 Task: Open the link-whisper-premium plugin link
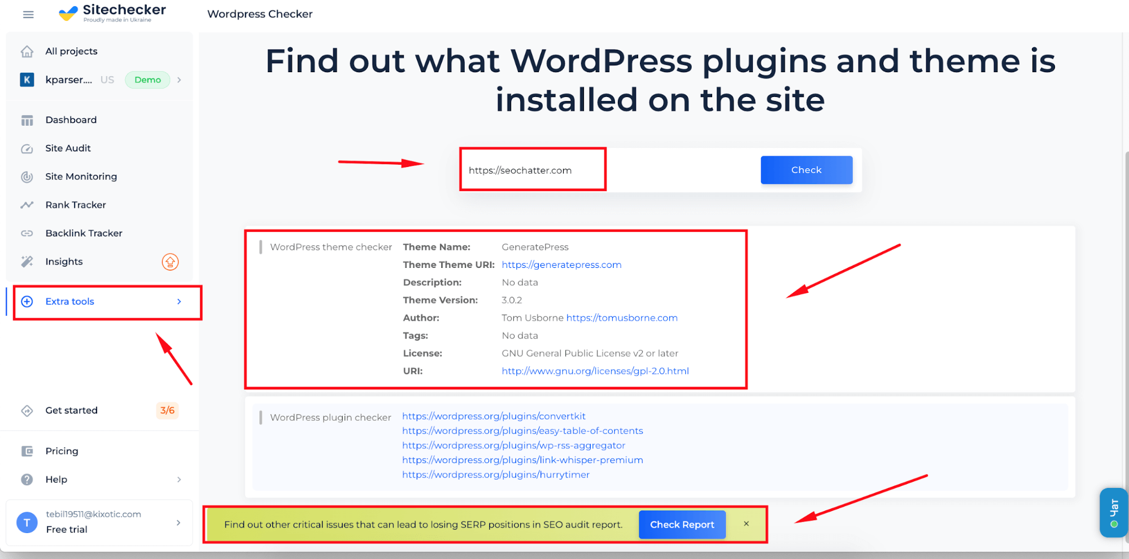pos(522,460)
